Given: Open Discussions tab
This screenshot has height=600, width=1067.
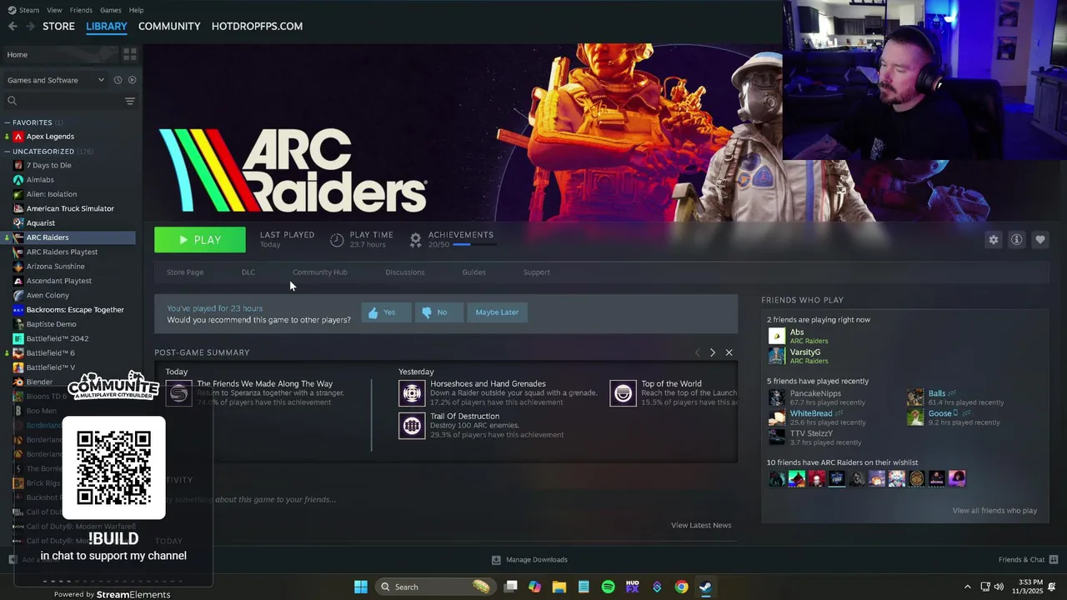Looking at the screenshot, I should click(x=405, y=272).
